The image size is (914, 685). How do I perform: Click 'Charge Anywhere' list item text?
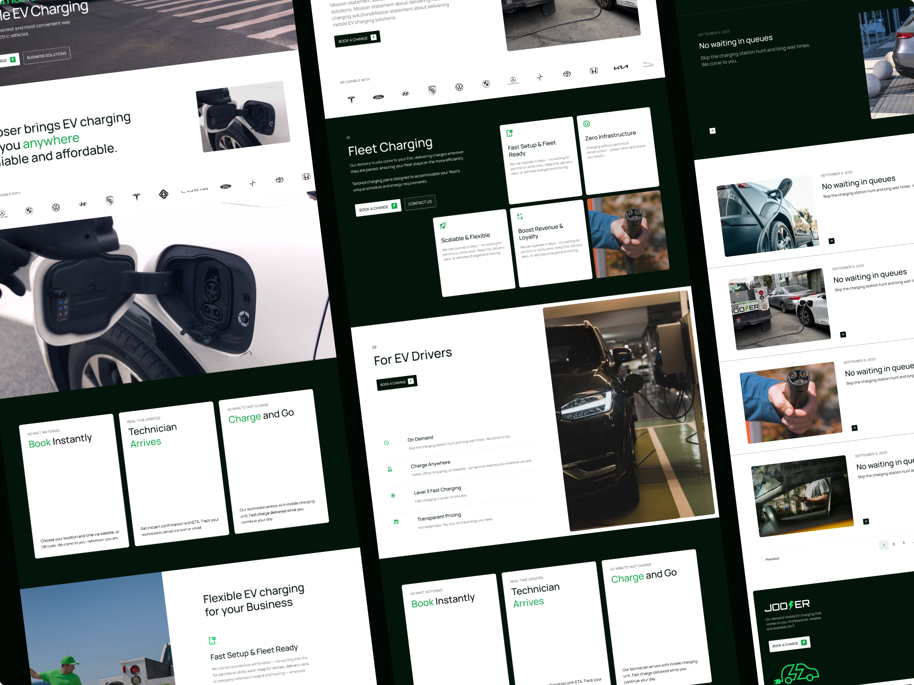pos(430,464)
